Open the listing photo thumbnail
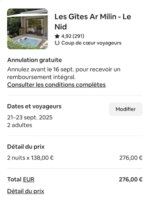Viewport: 148px width, 201px height. coord(27,29)
